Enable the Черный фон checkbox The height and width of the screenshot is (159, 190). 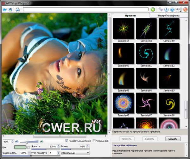click(x=94, y=141)
